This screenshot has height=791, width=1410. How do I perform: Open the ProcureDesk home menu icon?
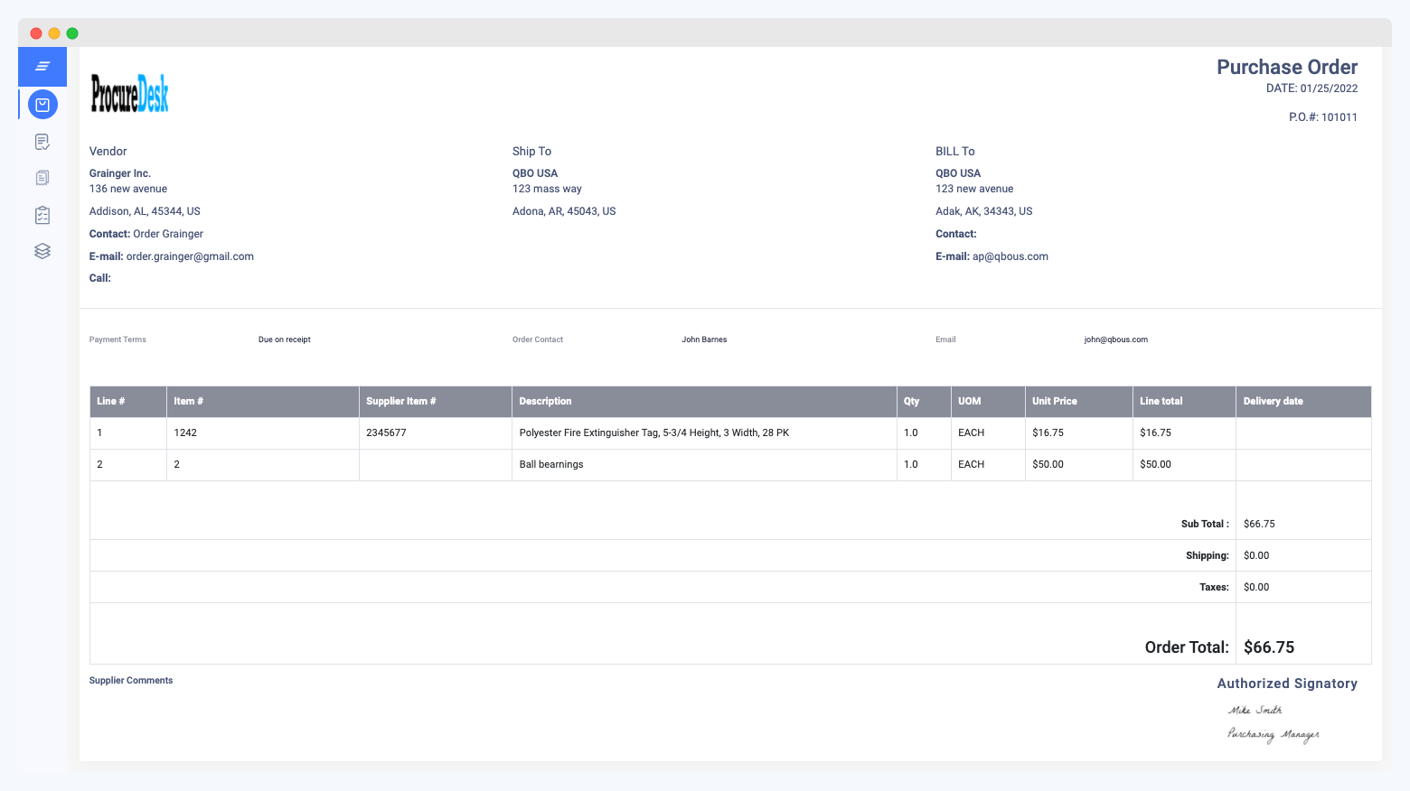[x=42, y=67]
